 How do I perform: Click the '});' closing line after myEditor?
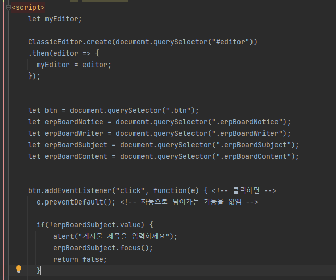[34, 76]
